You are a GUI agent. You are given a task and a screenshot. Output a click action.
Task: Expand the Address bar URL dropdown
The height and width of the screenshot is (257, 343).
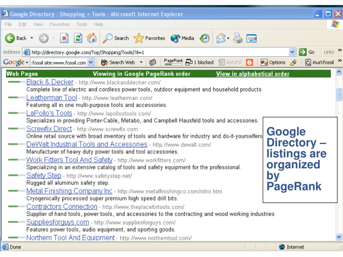point(292,52)
